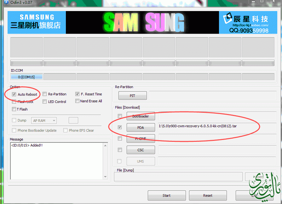This screenshot has width=282, height=204.
Task: Click the '<ID:0/015> Added!!' message text
Action: point(27,145)
